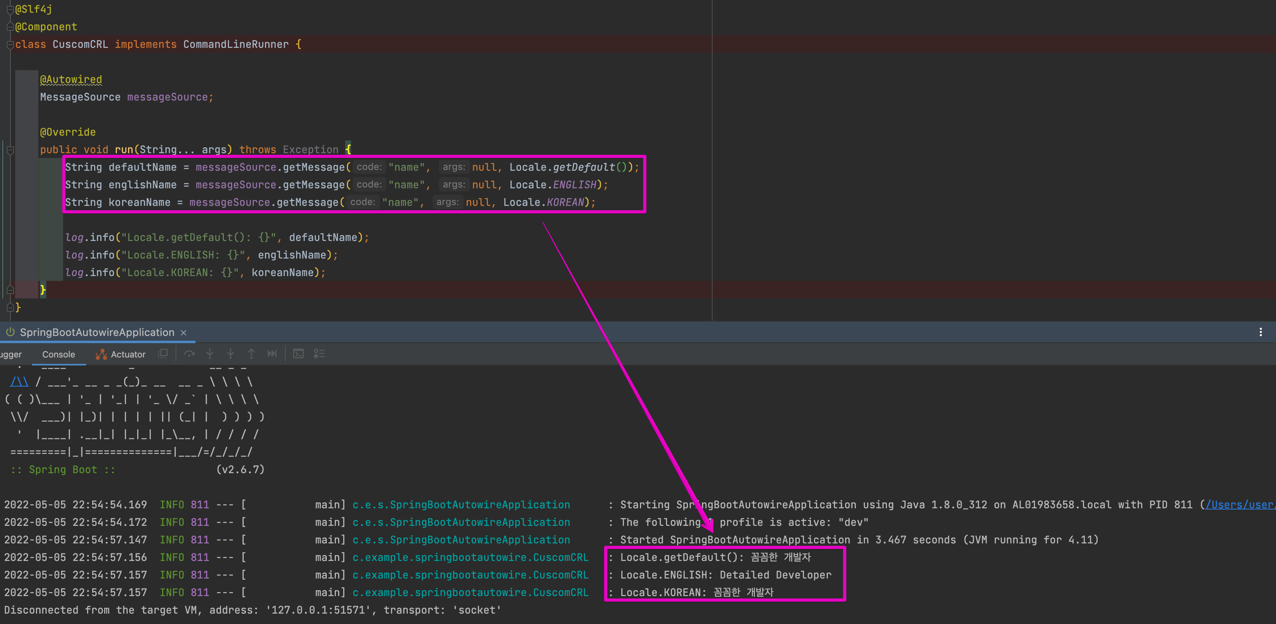Click the Force Step Into icon
Viewport: 1276px width, 624px height.
pos(231,353)
